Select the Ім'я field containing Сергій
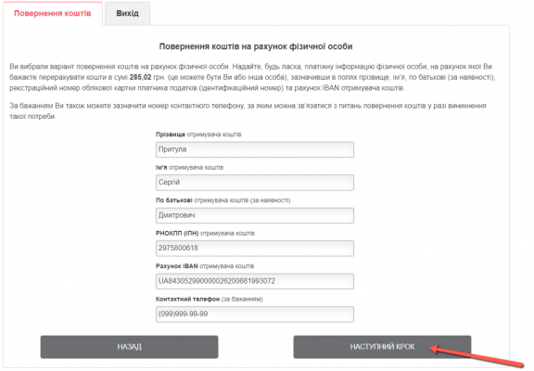Screen dimensions: 534x371 (255, 183)
